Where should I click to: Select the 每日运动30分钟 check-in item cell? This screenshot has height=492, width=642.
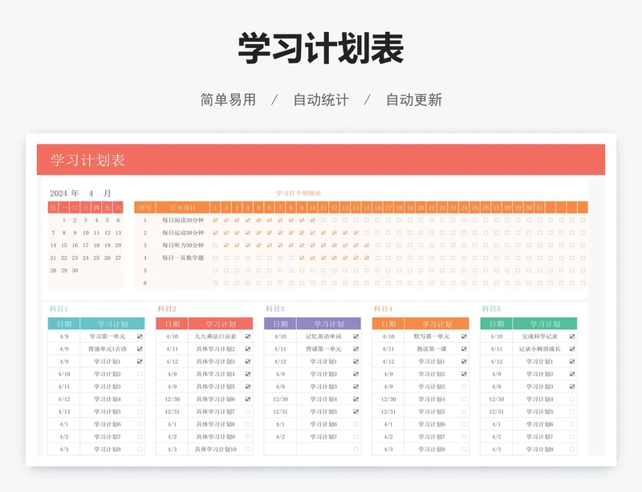183,233
